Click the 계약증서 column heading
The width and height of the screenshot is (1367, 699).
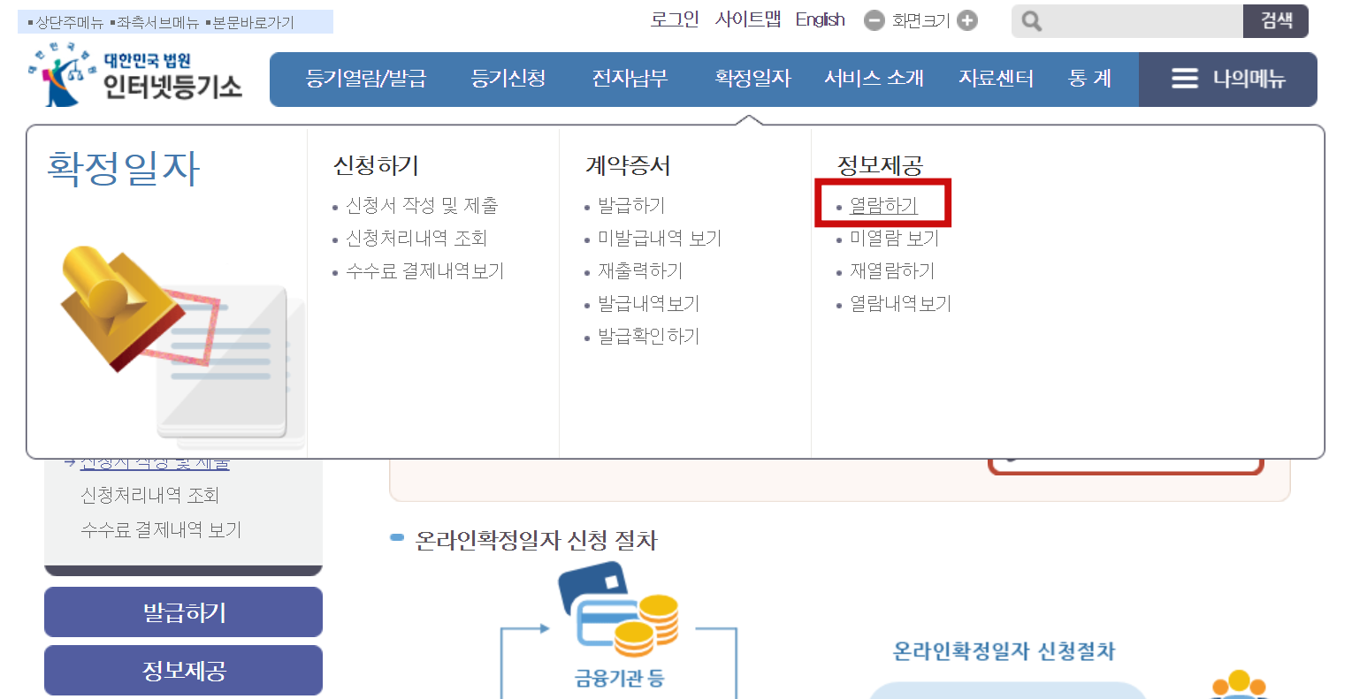click(x=628, y=165)
